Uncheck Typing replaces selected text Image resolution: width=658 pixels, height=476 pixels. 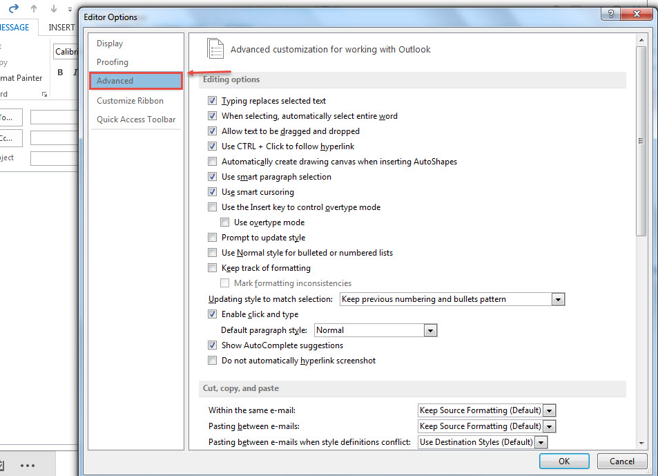point(213,101)
